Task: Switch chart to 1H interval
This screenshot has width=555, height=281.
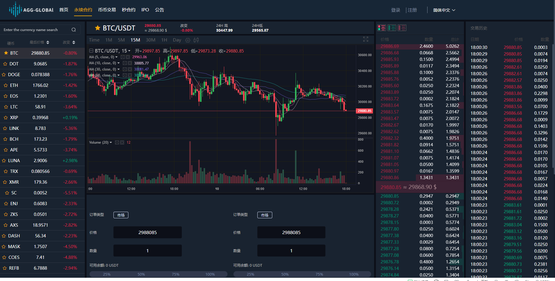Action: (164, 40)
